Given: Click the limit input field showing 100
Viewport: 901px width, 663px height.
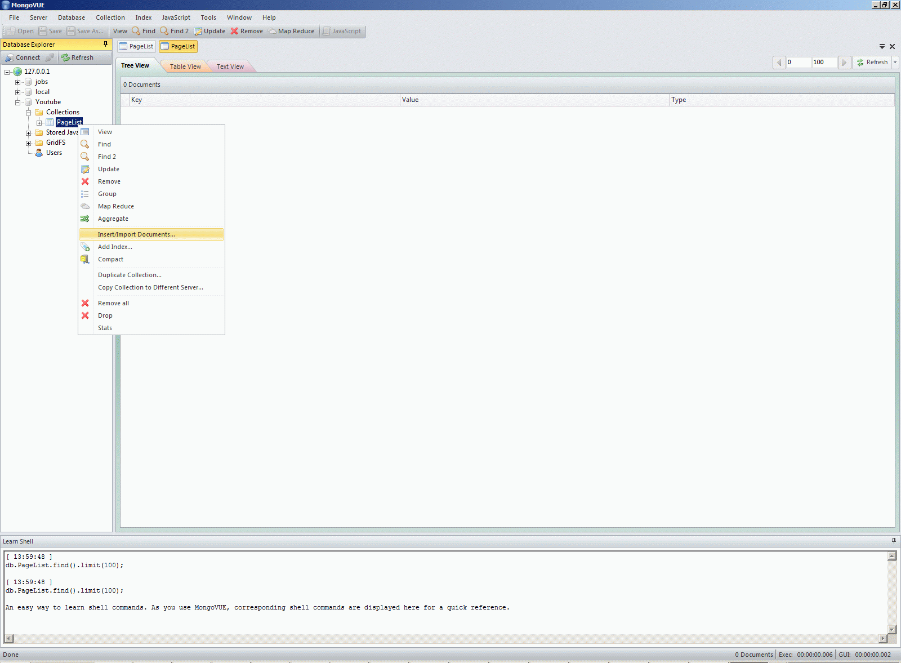Looking at the screenshot, I should point(824,62).
